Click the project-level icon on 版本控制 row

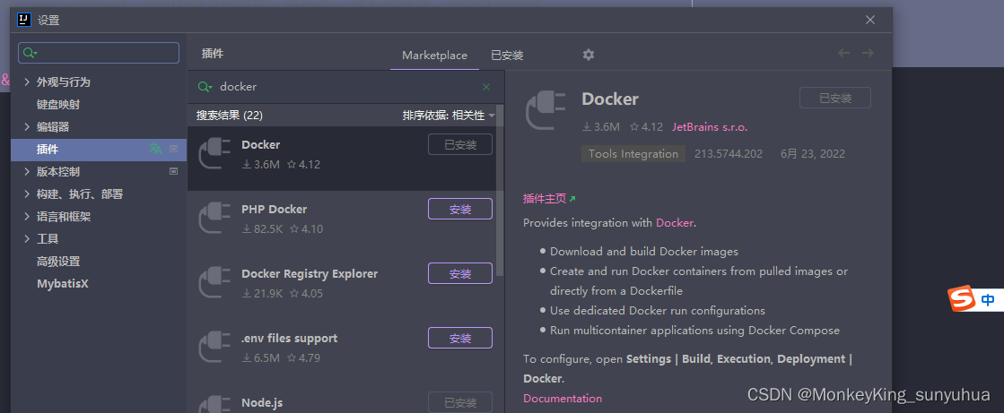coord(173,171)
